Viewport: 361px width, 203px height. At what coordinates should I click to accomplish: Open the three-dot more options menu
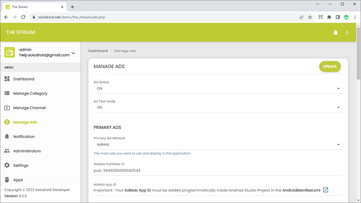tap(347, 32)
